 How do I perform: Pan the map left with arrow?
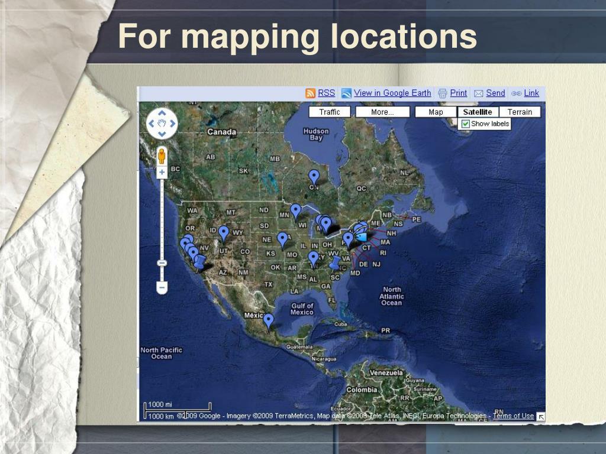[x=151, y=124]
